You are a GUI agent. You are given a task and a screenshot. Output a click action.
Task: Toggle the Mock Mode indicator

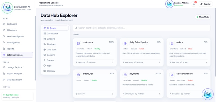(x=203, y=17)
